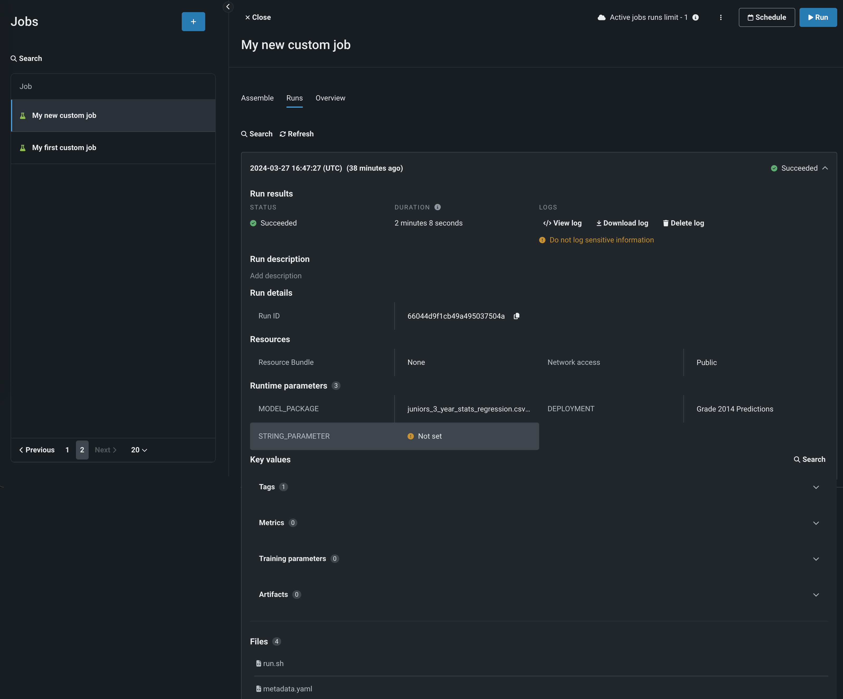Screen dimensions: 843x699
Task: Expand the Artifacts section
Action: click(x=816, y=595)
